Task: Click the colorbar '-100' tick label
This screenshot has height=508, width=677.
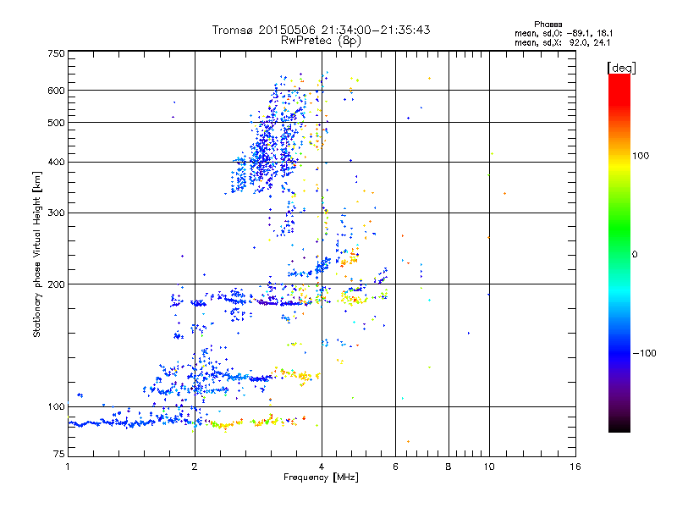Action: [x=644, y=353]
